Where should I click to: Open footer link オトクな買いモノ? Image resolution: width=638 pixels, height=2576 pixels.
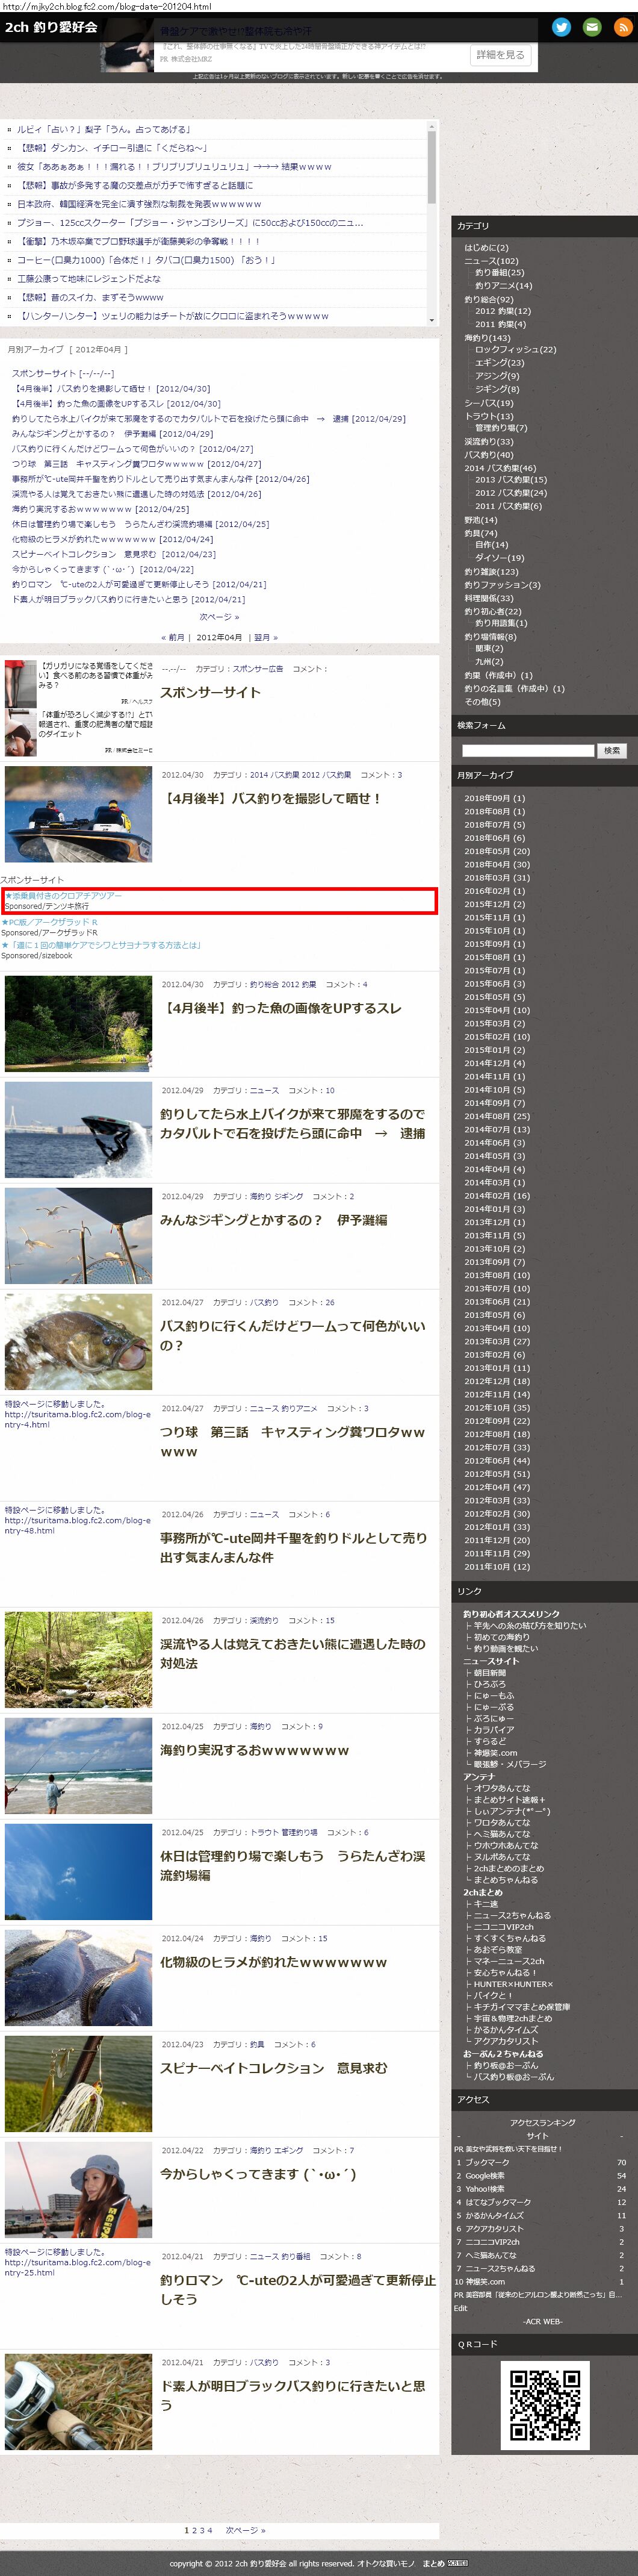tap(386, 2563)
